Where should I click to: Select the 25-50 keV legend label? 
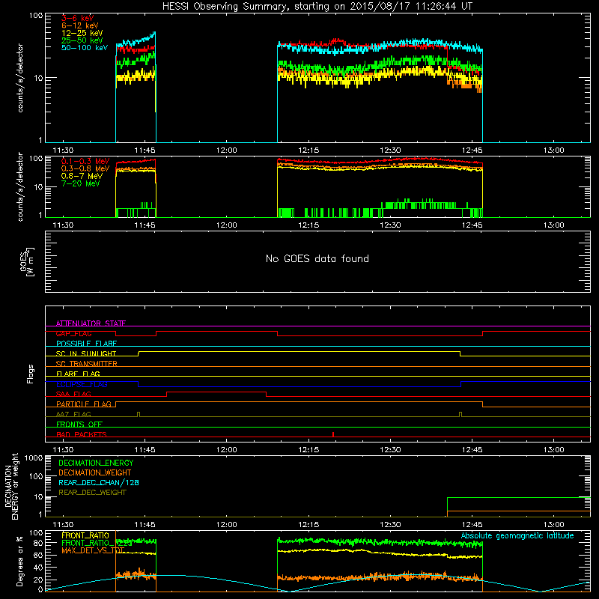82,40
